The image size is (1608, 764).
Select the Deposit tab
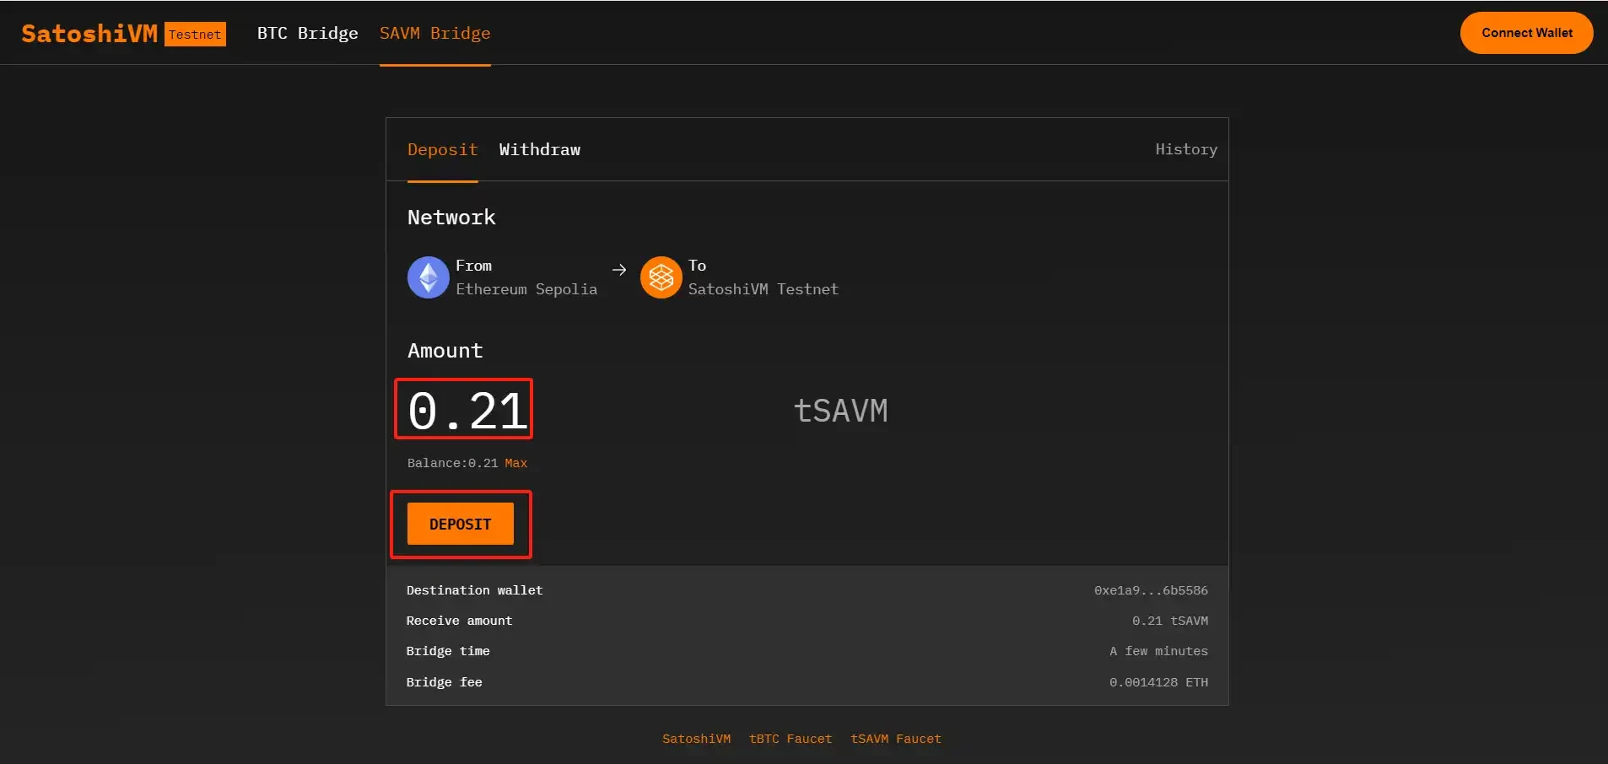(x=442, y=150)
